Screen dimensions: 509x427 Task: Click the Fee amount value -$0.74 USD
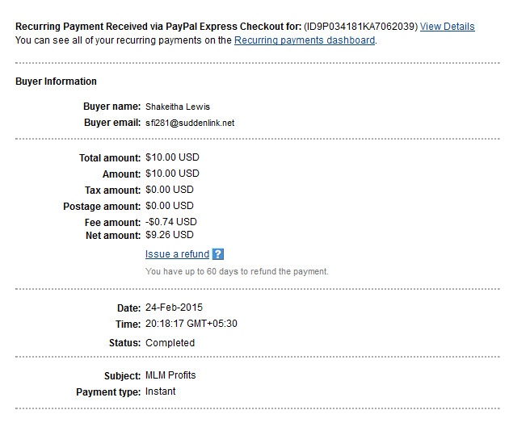point(171,222)
